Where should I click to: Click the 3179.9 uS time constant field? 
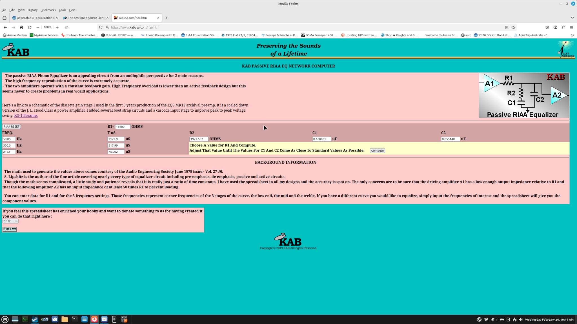(x=116, y=139)
